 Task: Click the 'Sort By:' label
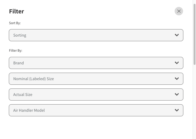pyautogui.click(x=15, y=23)
